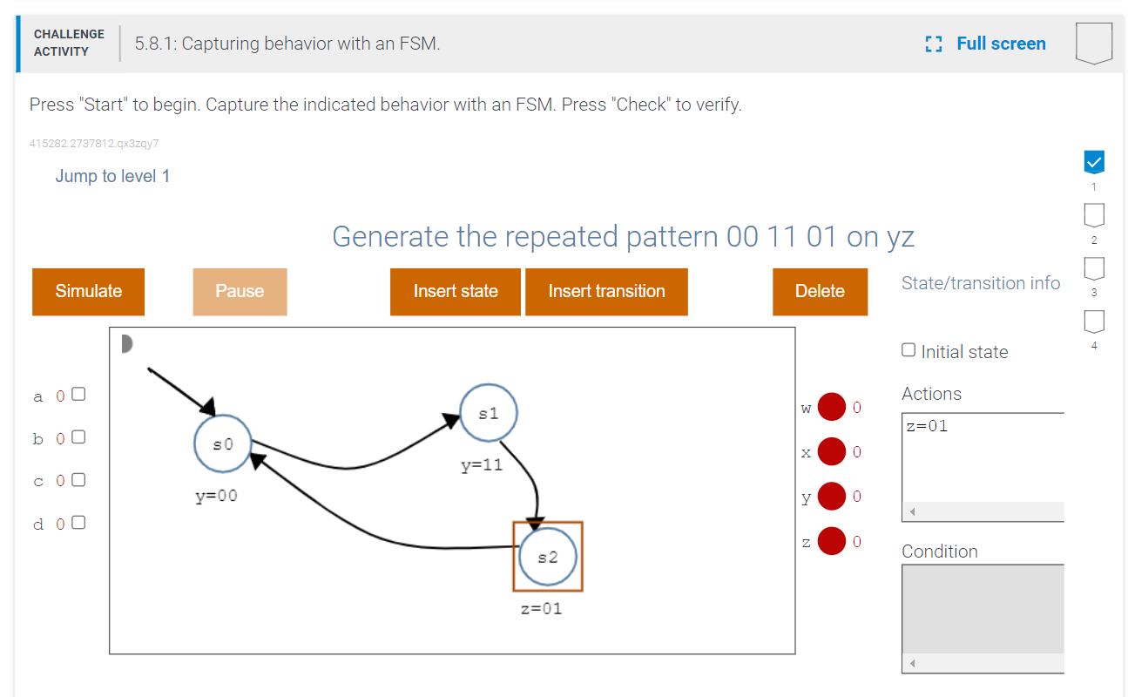Select the s0 state node
The image size is (1128, 697).
(x=222, y=443)
